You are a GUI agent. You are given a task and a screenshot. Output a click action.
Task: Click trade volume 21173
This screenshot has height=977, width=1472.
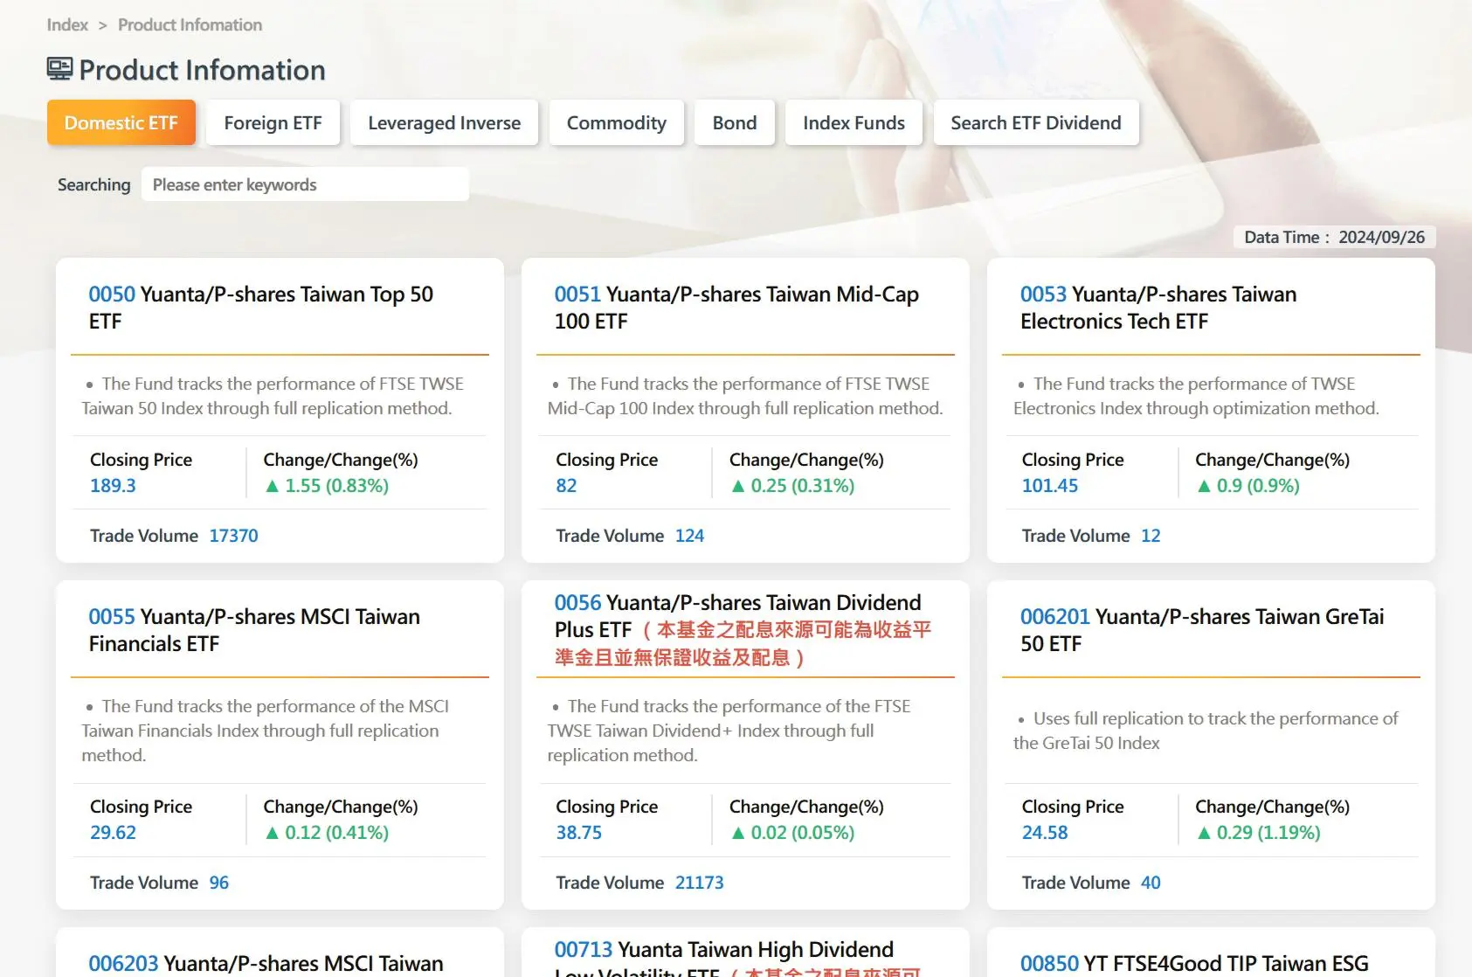click(x=699, y=883)
